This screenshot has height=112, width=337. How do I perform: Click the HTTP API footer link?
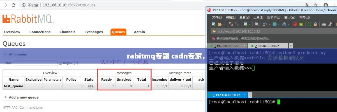tap(10, 108)
